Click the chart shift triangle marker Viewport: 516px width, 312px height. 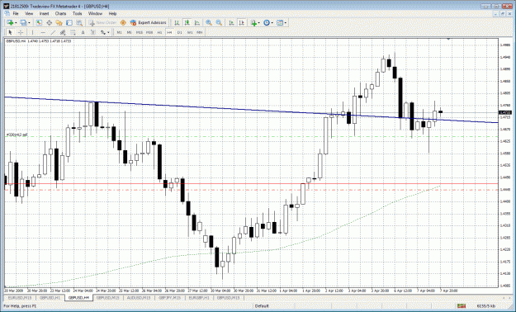(x=448, y=39)
